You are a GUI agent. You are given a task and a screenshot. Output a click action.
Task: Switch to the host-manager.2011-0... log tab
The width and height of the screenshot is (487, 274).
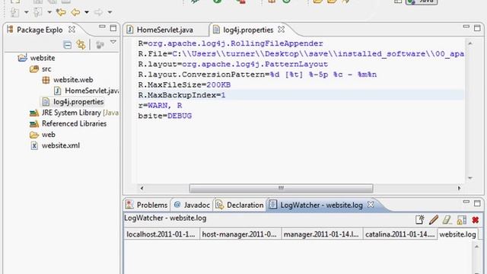coord(240,234)
